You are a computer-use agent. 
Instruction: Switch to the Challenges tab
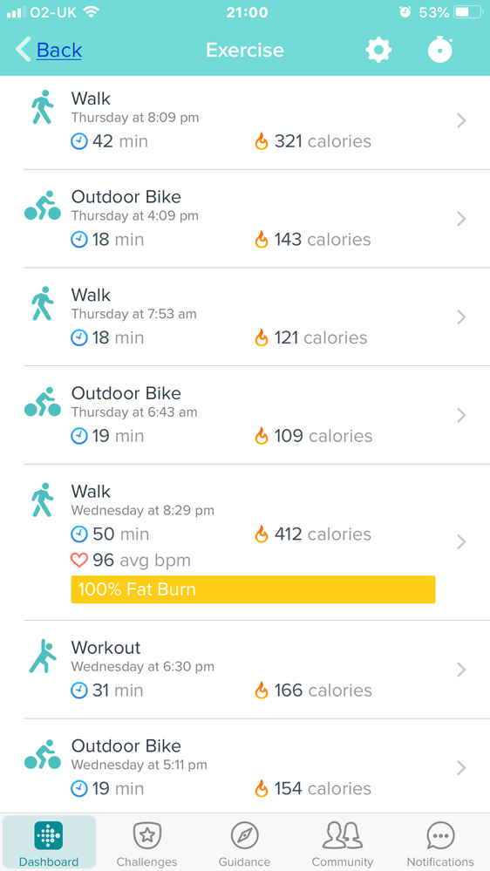[146, 843]
